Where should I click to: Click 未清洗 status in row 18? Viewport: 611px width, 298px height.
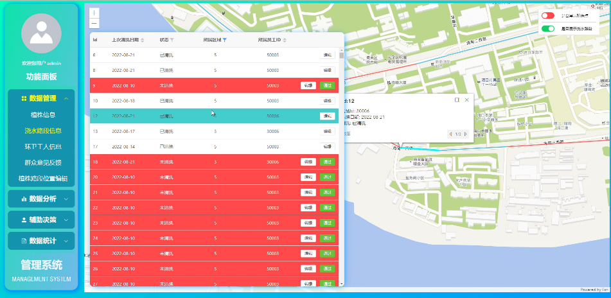tap(166, 162)
